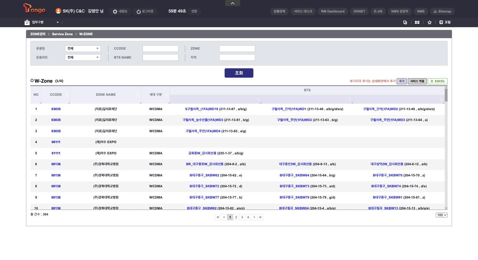Switch to grid layout view icon
Viewport: 478px width, 260px height.
[417, 22]
